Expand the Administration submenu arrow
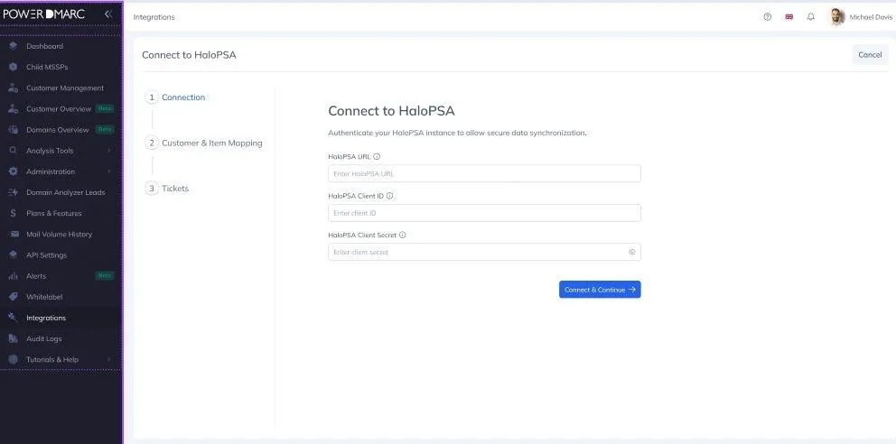This screenshot has height=444, width=896. tap(108, 171)
